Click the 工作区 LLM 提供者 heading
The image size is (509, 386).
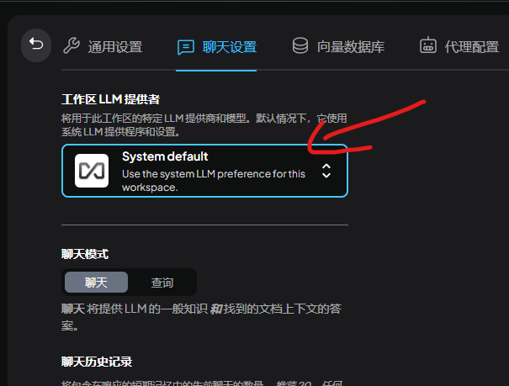(110, 100)
